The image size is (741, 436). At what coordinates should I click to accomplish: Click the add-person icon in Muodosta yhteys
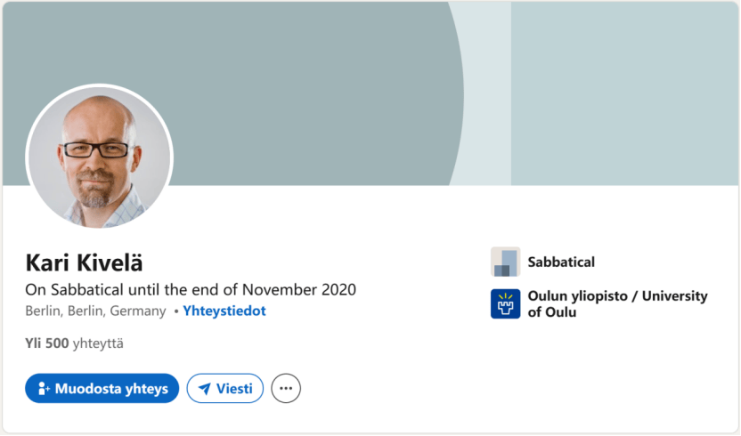coord(42,389)
